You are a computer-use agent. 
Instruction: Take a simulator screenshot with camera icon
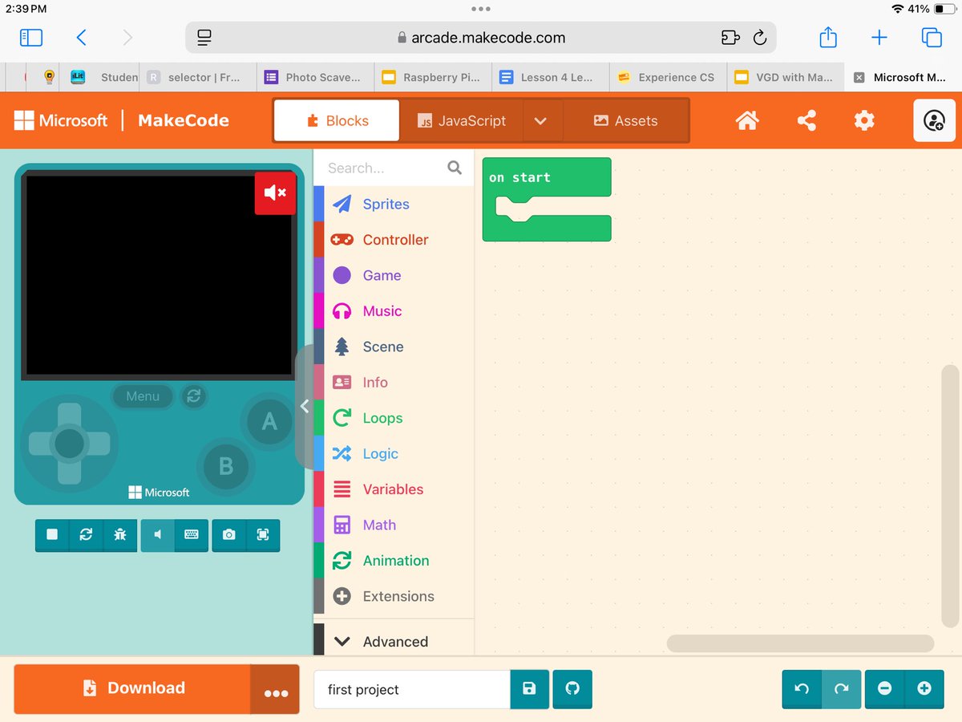pos(229,535)
